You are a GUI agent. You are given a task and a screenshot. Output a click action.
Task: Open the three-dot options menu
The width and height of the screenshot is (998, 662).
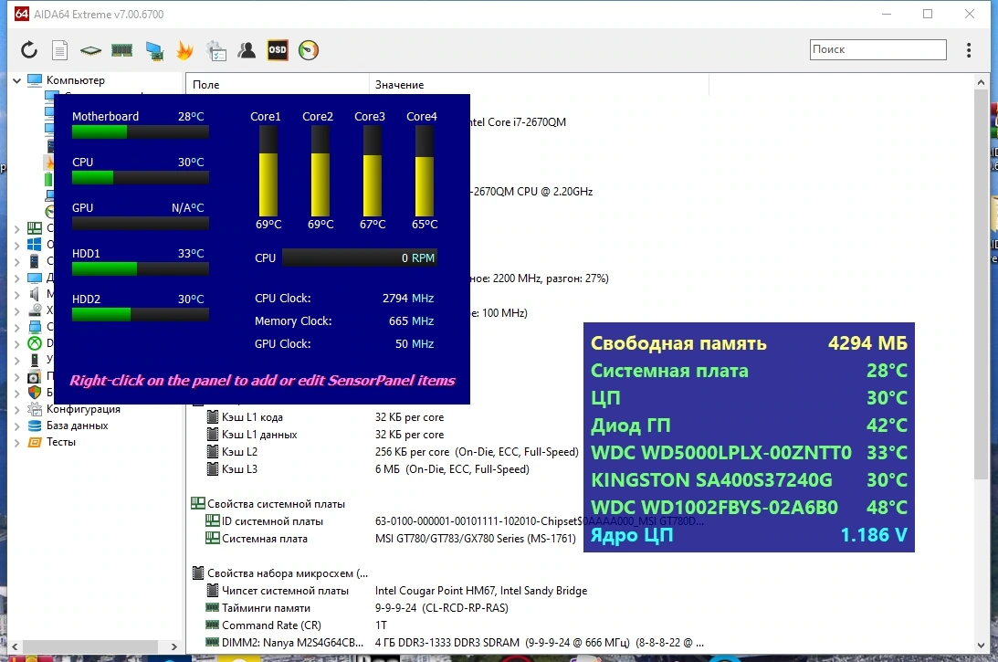click(969, 50)
